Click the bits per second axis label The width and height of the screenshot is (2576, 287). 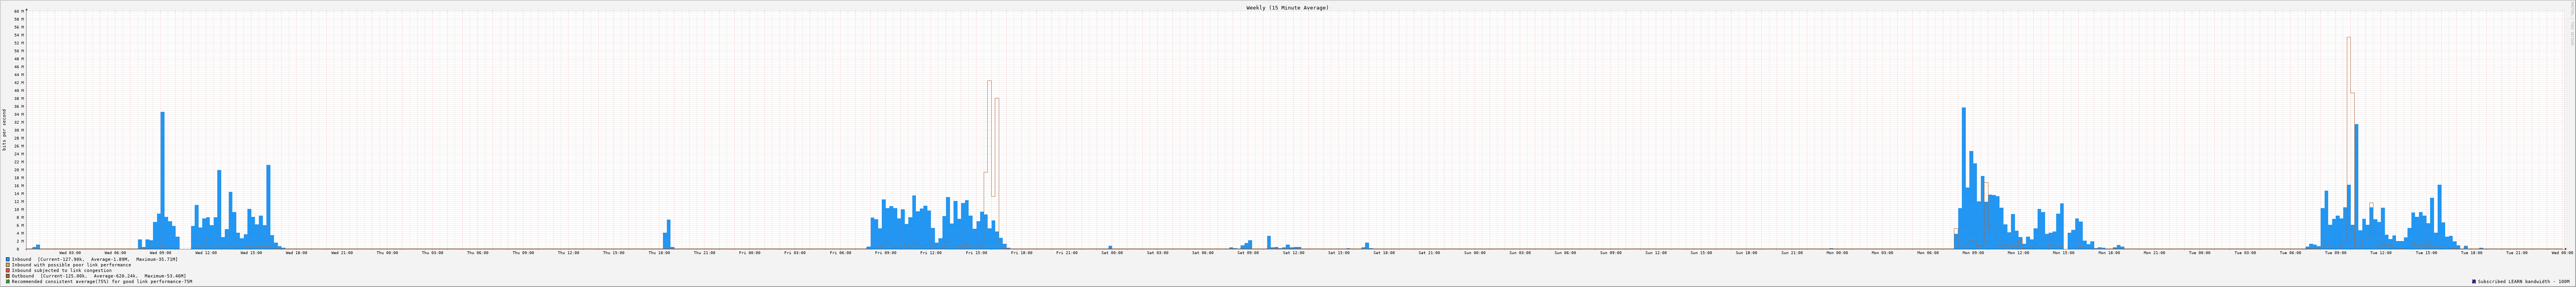pyautogui.click(x=4, y=130)
